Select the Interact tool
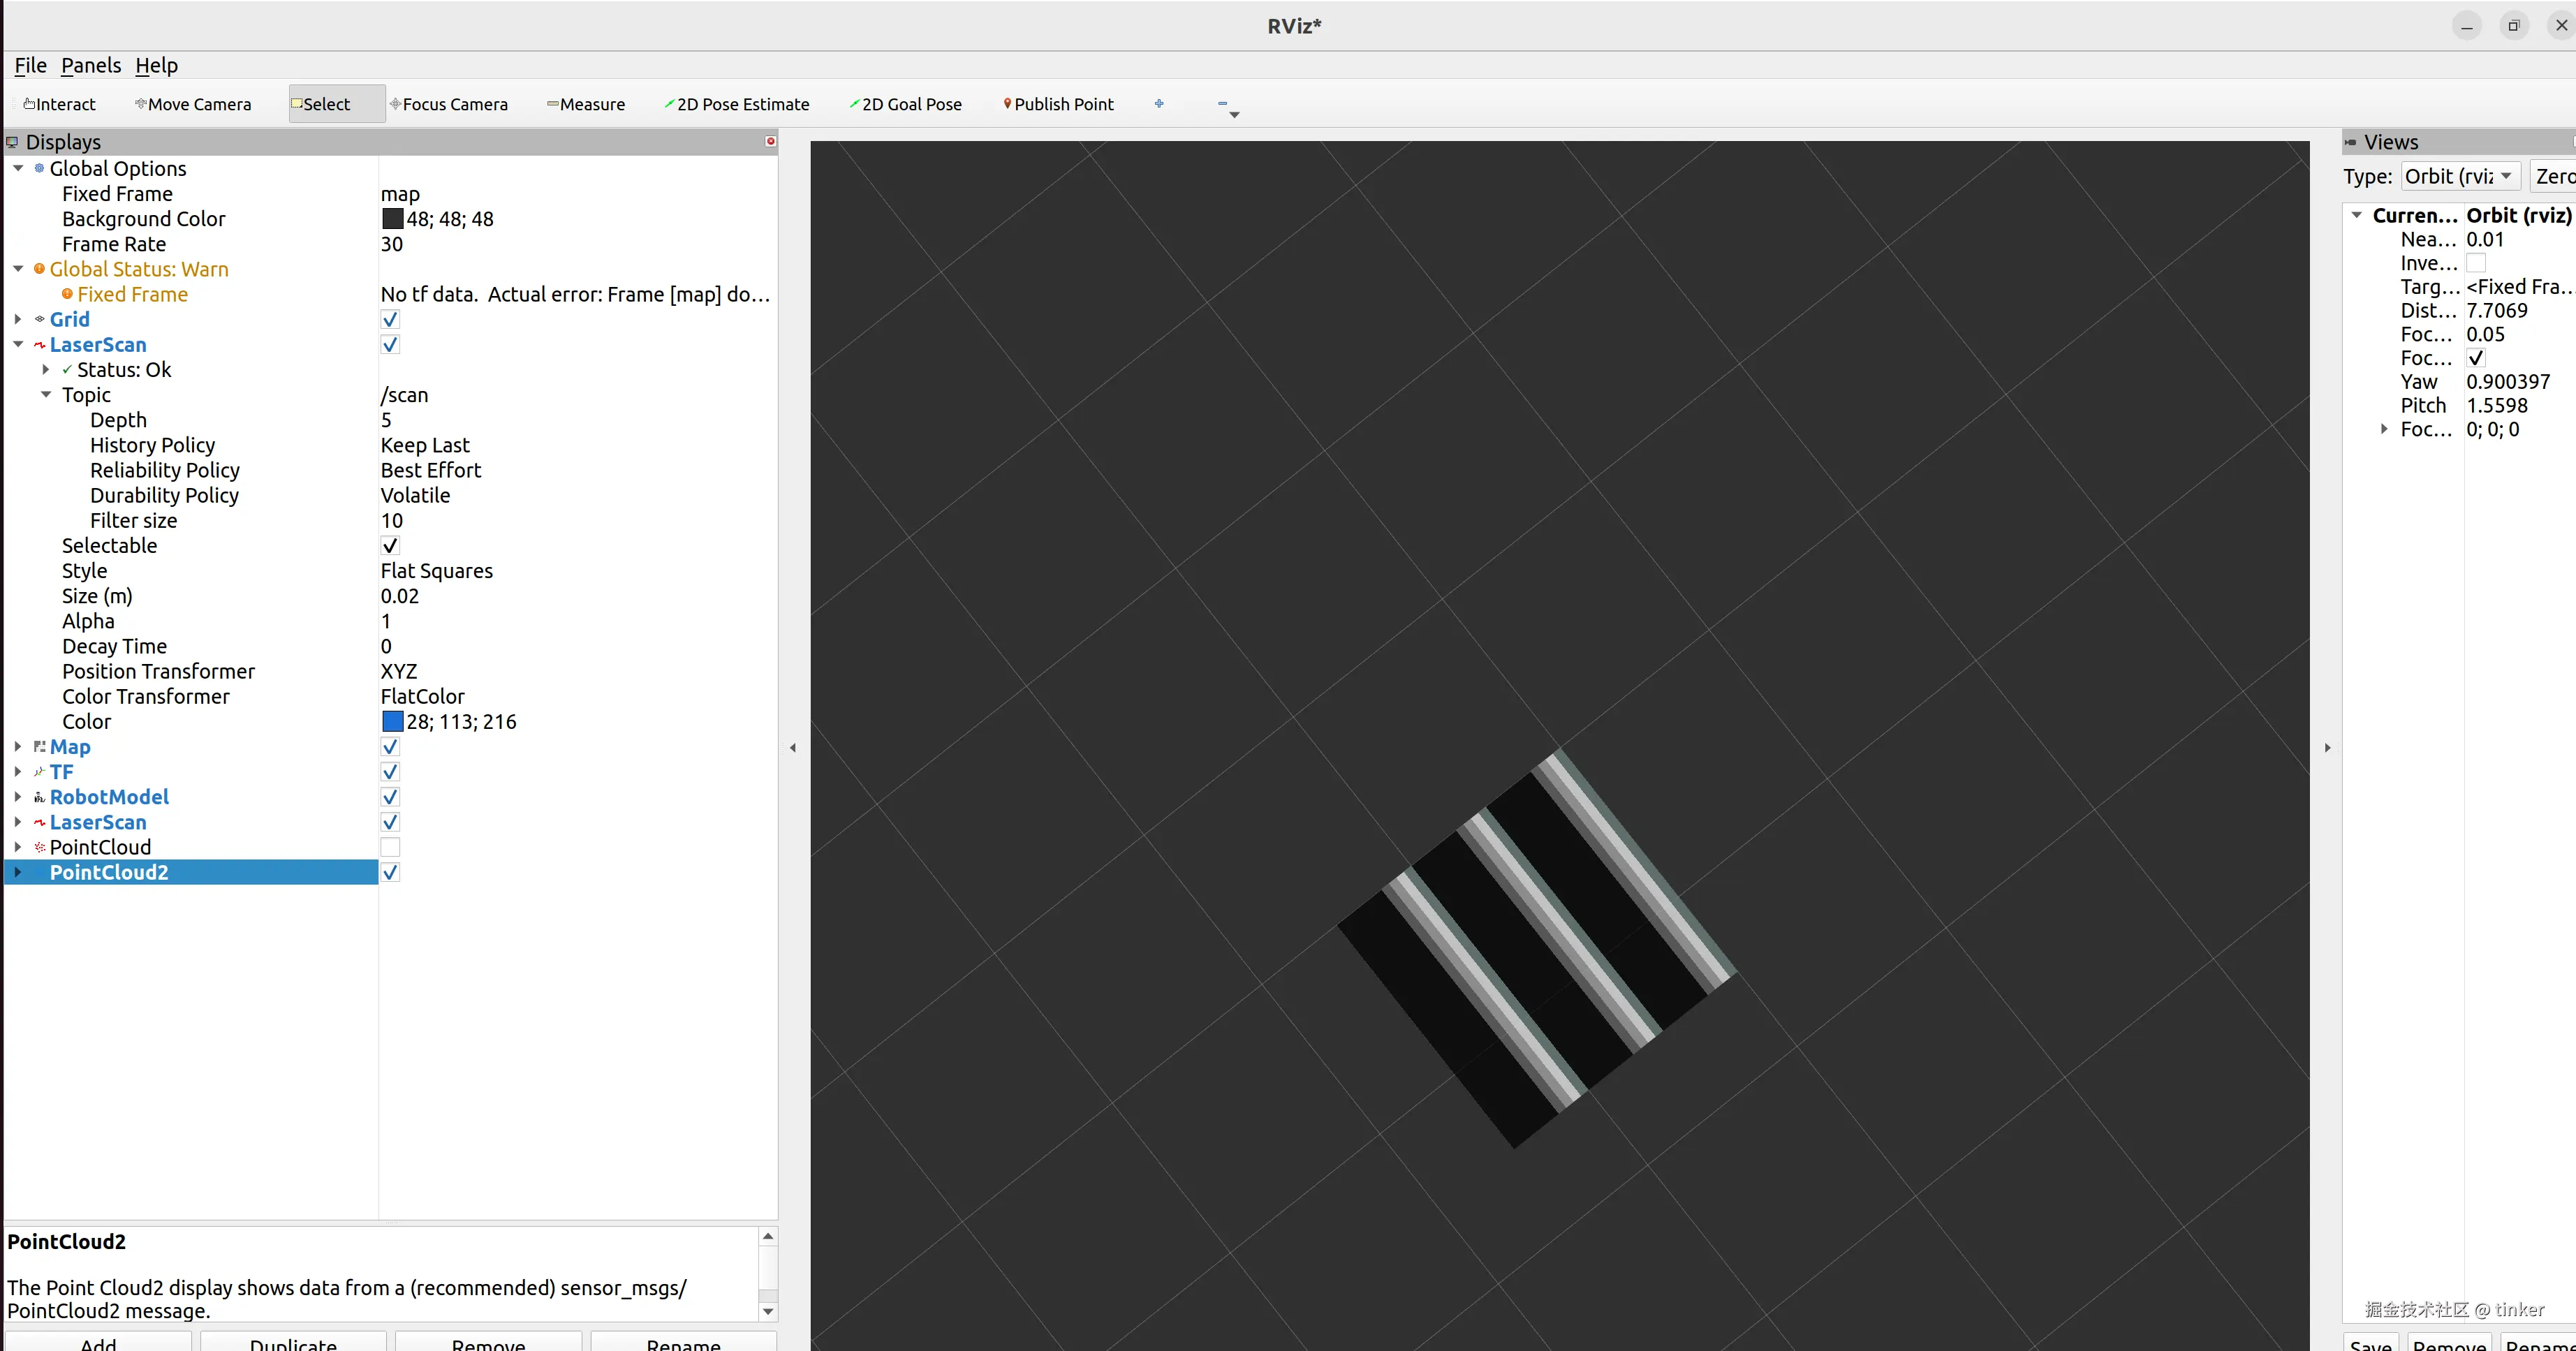The height and width of the screenshot is (1351, 2576). [x=60, y=104]
